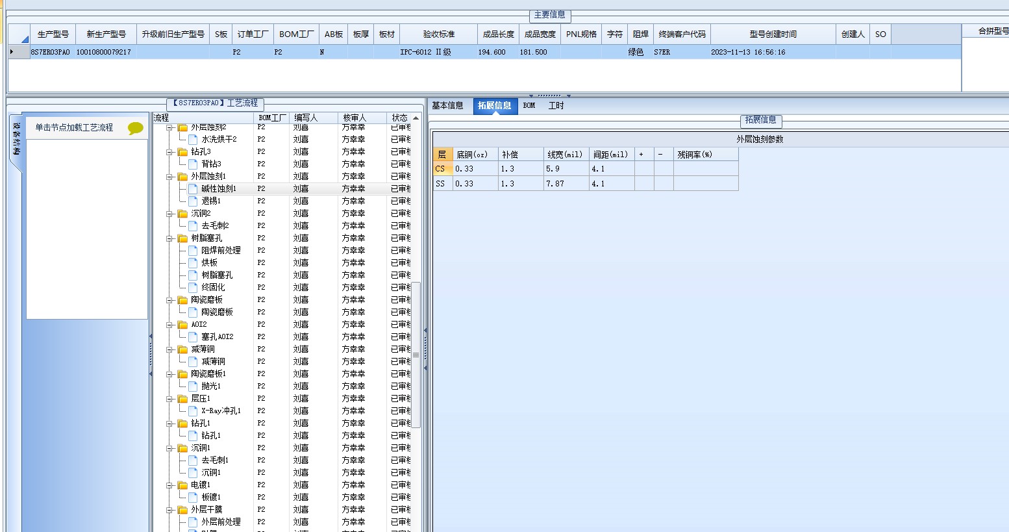Click the IPC-6012 II级 cell
Image resolution: width=1009 pixels, height=532 pixels.
coord(439,52)
